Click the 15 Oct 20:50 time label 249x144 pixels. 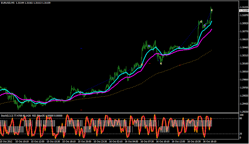click(84, 141)
